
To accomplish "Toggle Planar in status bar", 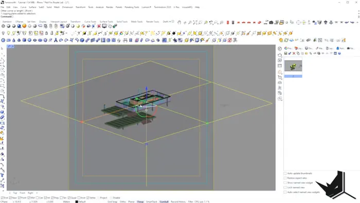I will tap(131, 201).
